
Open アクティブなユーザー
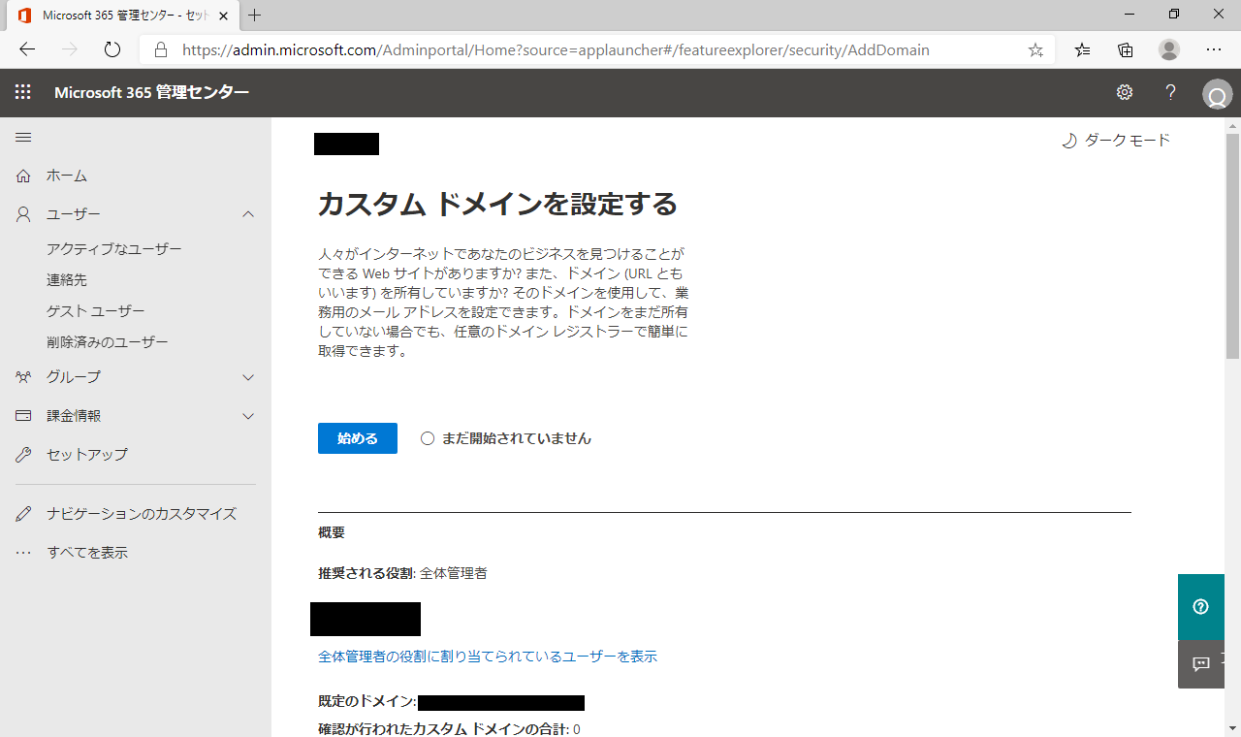[x=114, y=249]
